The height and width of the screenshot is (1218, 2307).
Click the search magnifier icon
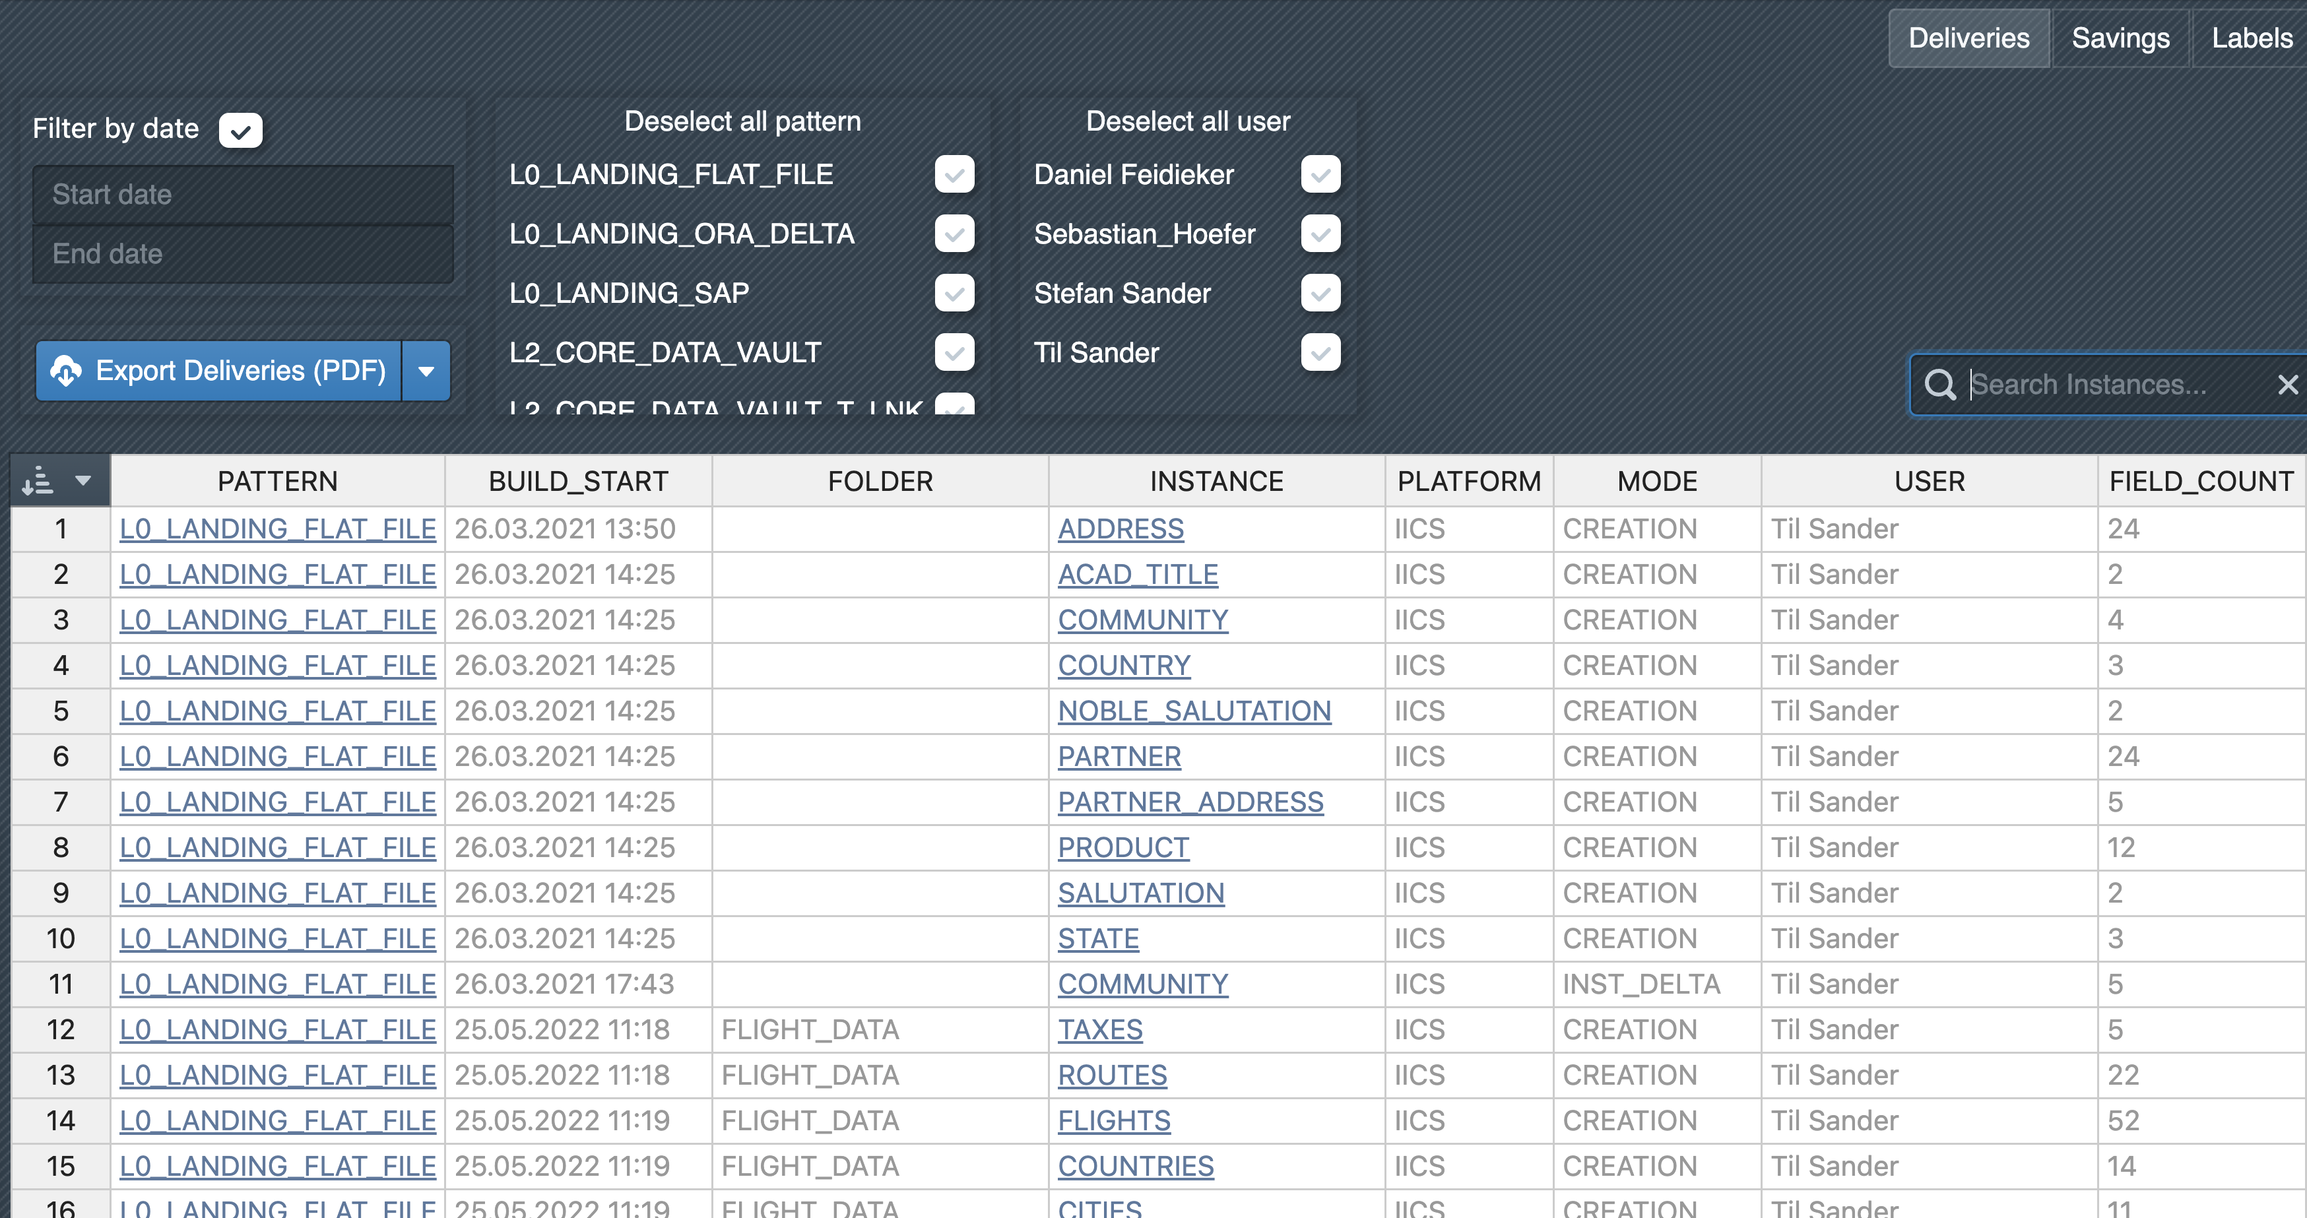[1940, 385]
